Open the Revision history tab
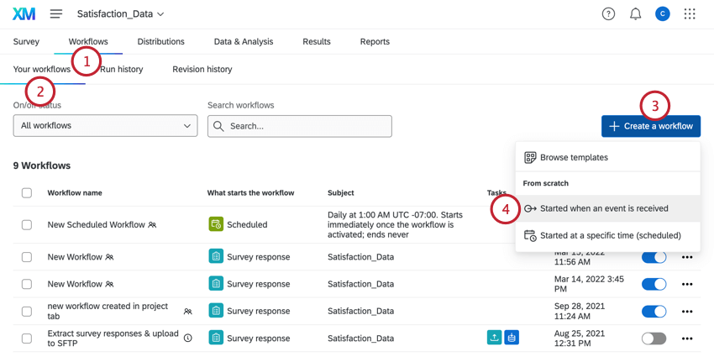 [202, 69]
